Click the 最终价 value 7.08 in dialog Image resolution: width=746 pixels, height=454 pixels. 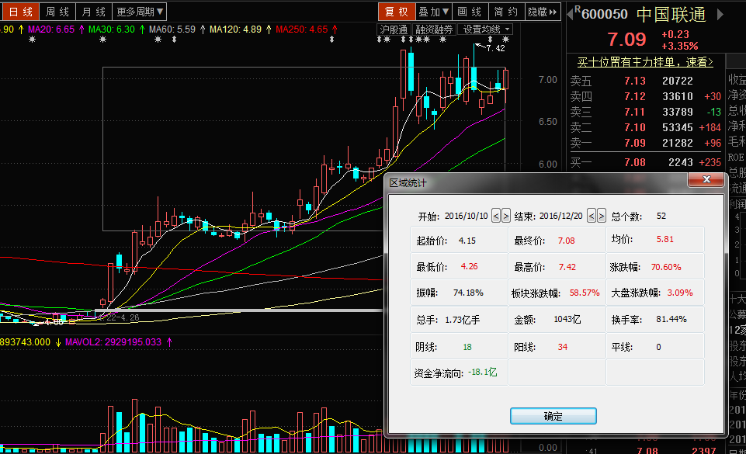coord(566,241)
